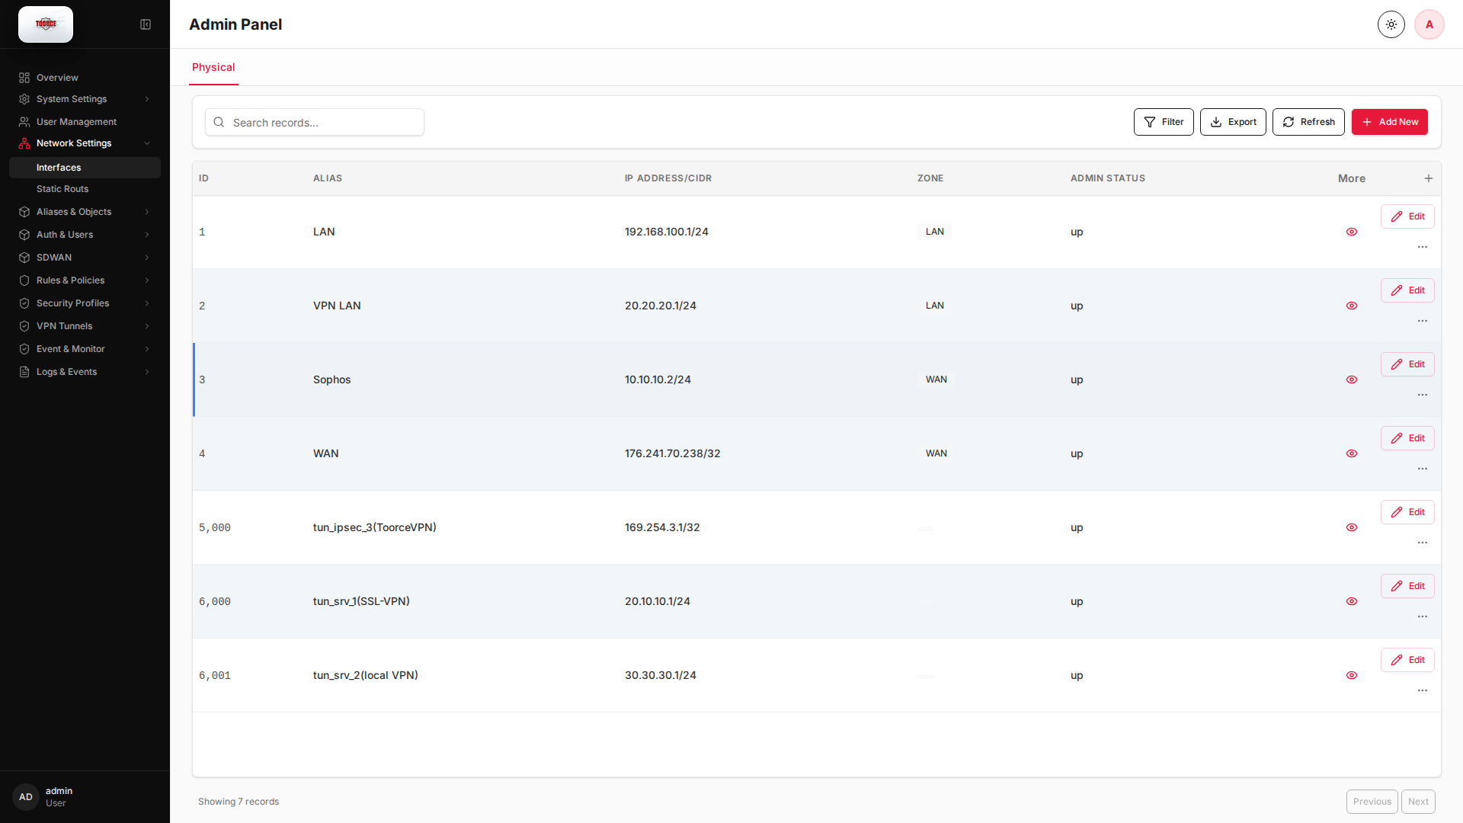Open more options dots for VPN LAN row
Image resolution: width=1463 pixels, height=823 pixels.
(x=1423, y=321)
